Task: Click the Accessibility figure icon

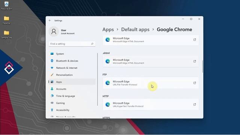Action: [x=52, y=110]
